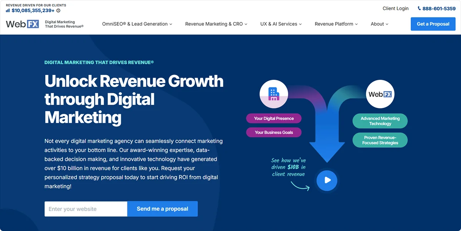Click the Get a Proposal button

click(433, 23)
